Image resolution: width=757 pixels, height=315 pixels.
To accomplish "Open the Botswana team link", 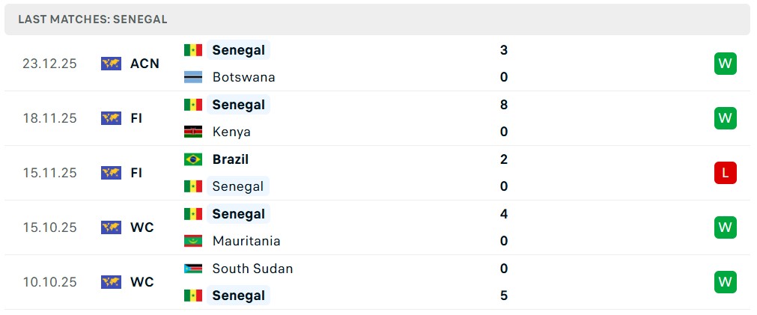I will tap(243, 77).
